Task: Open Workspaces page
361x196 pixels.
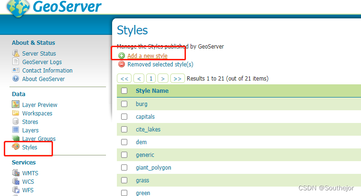Action: [x=37, y=113]
